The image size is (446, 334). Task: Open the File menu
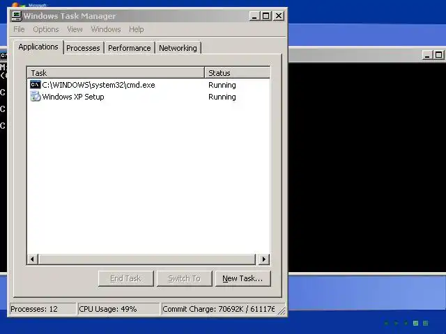[x=19, y=29]
